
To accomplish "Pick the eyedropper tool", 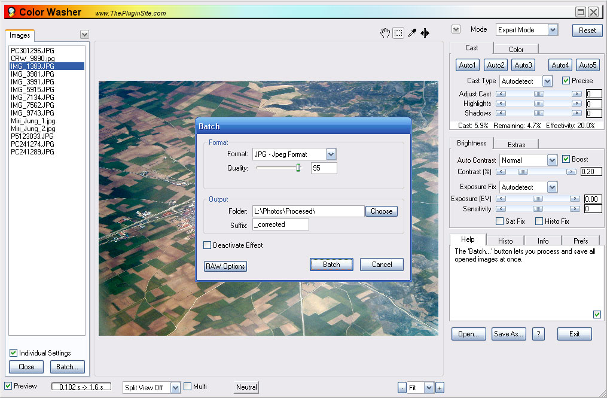I will pyautogui.click(x=411, y=34).
